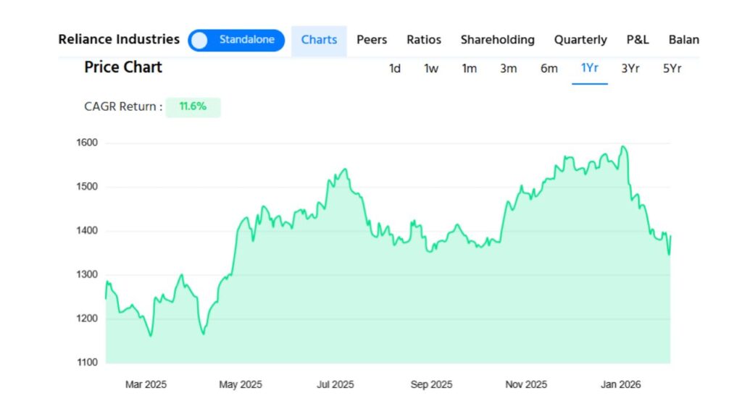The image size is (742, 417).
Task: Show the 5Yr price chart
Action: coord(672,68)
